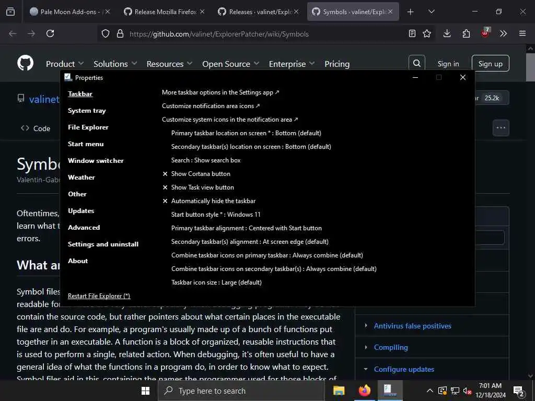Change Taskbar icon size setting

coord(216,282)
